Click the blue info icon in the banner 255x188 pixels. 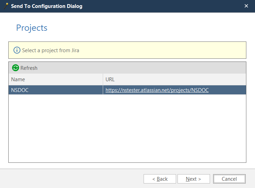[17, 50]
